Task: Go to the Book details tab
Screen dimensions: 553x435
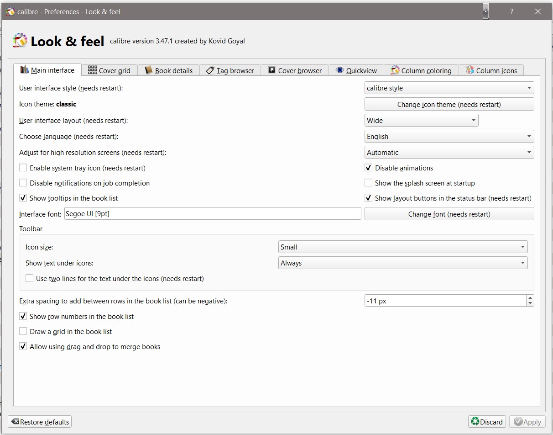Action: [169, 70]
